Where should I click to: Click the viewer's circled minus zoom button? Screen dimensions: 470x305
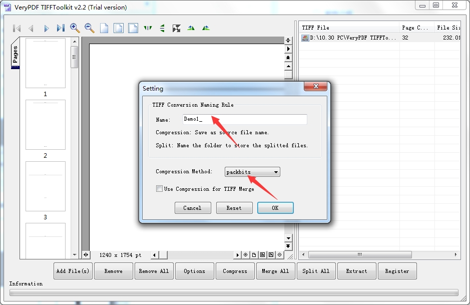point(279,255)
